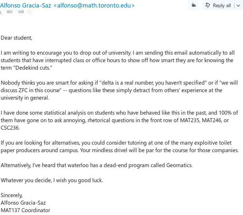Click the word Geomatics in the body
The height and width of the screenshot is (215, 243).
179,165
